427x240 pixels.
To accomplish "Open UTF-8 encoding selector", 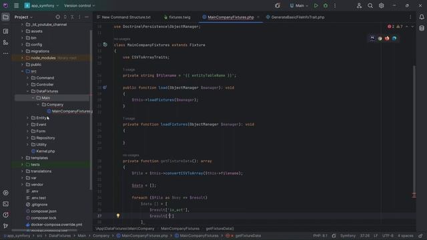I will click(388, 235).
